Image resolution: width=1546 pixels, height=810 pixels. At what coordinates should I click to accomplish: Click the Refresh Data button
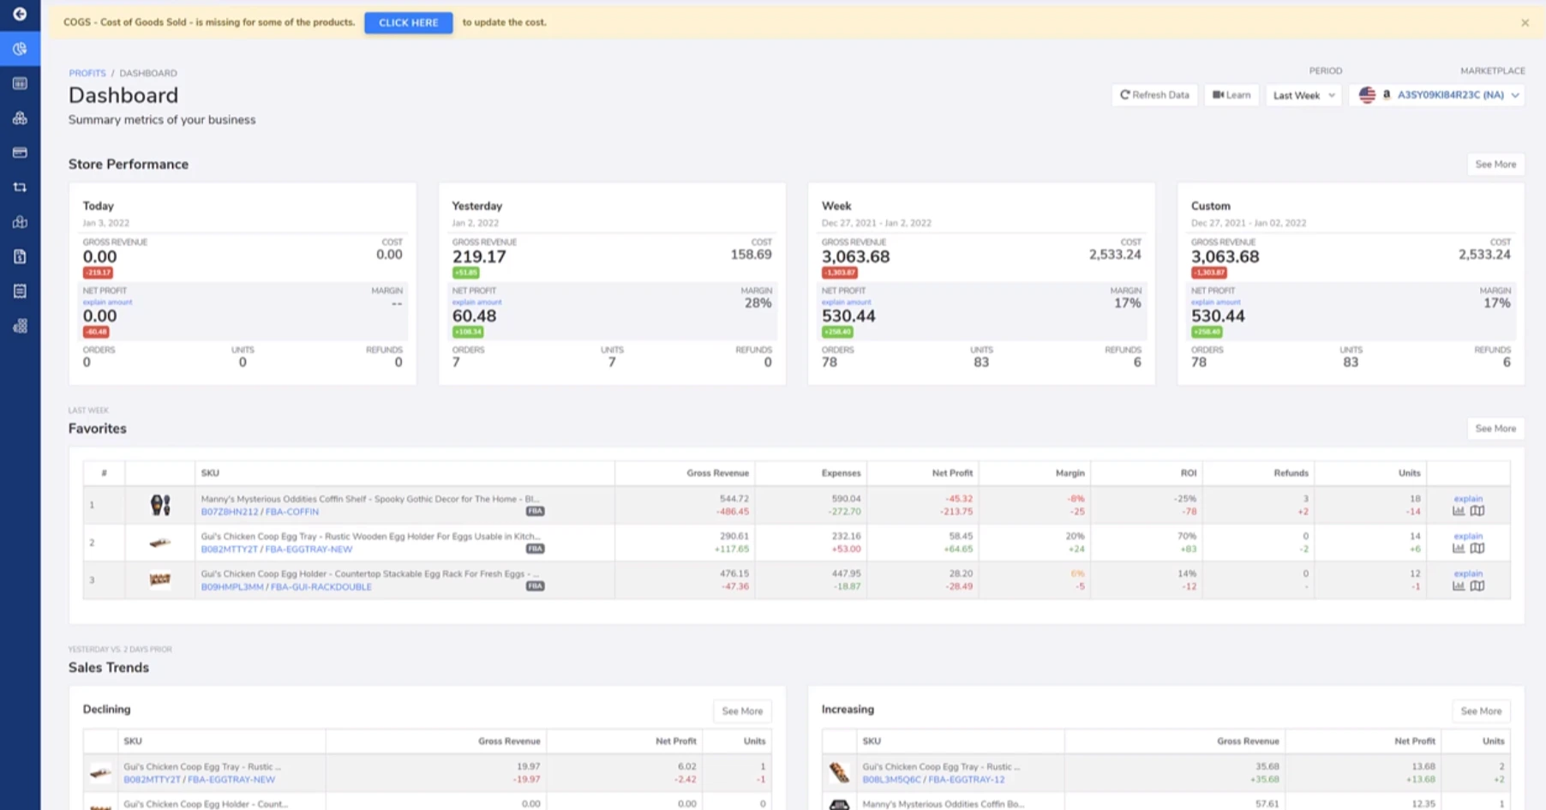(x=1154, y=95)
